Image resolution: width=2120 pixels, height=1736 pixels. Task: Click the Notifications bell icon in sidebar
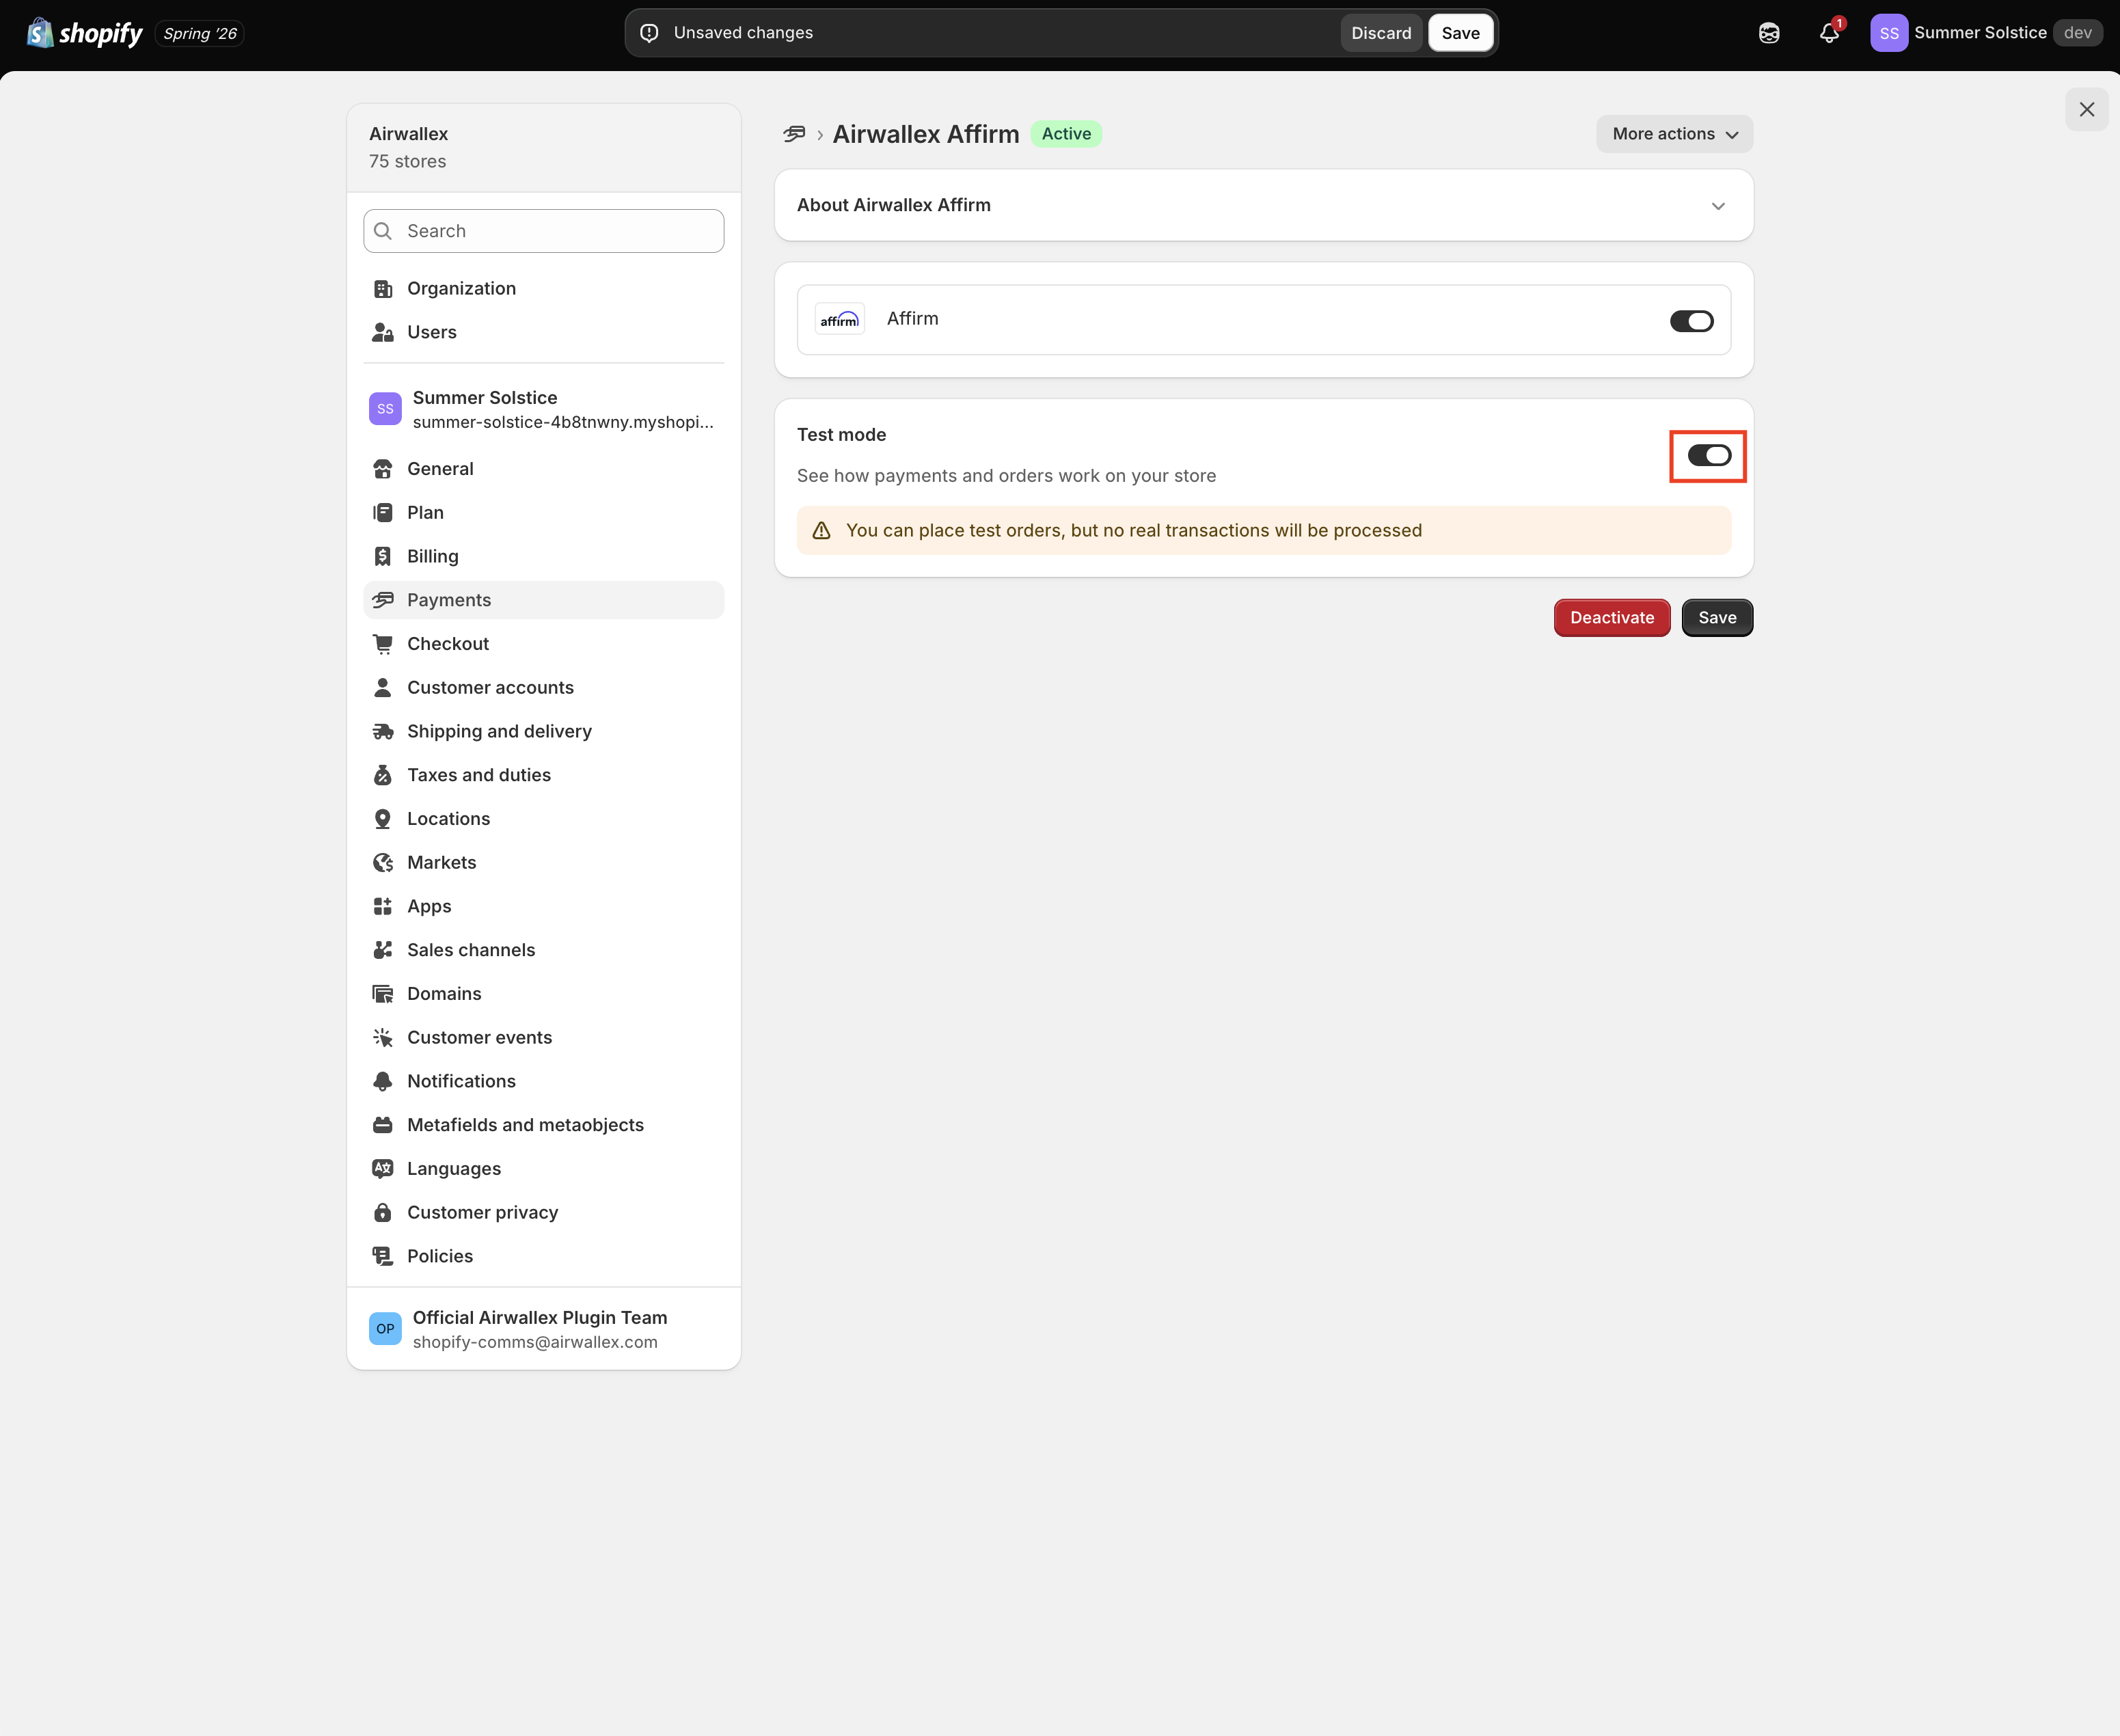pos(383,1082)
